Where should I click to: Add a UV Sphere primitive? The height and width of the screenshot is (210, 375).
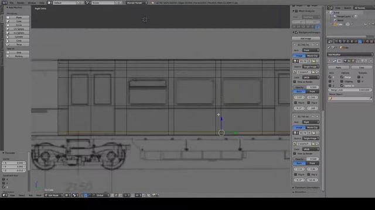point(18,29)
